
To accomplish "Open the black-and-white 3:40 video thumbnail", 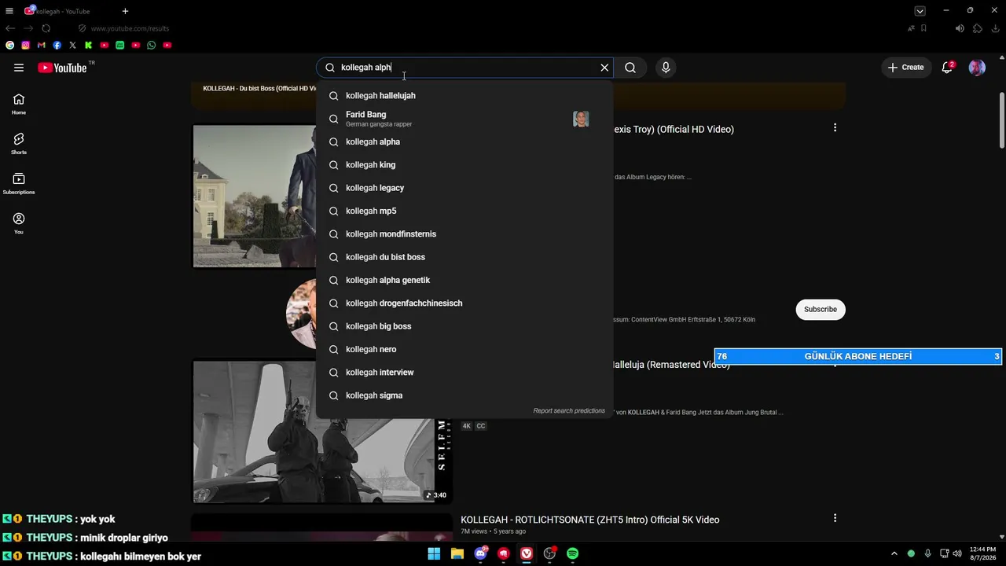I will [322, 431].
